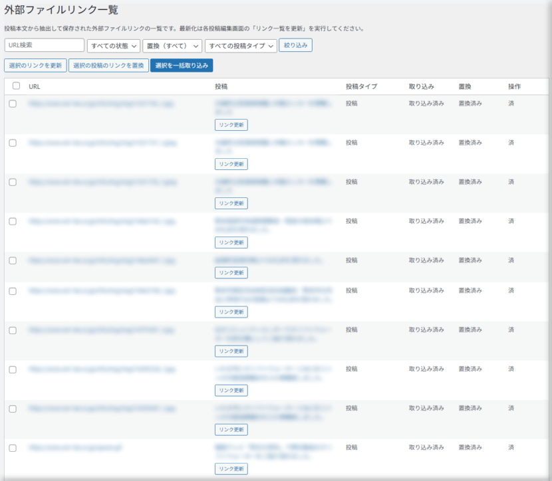552x481 pixels.
Task: Open the blurred URL link in the first row
Action: pyautogui.click(x=102, y=104)
